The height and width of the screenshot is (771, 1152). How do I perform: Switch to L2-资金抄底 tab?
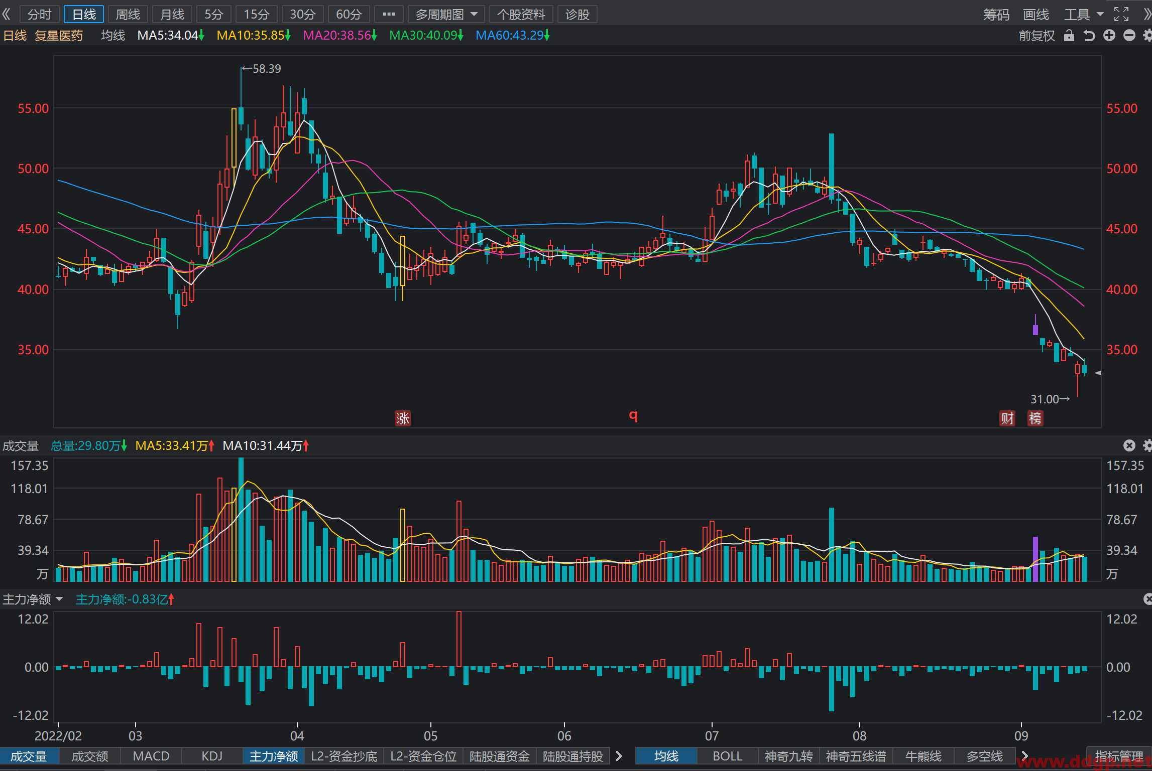[x=344, y=756]
